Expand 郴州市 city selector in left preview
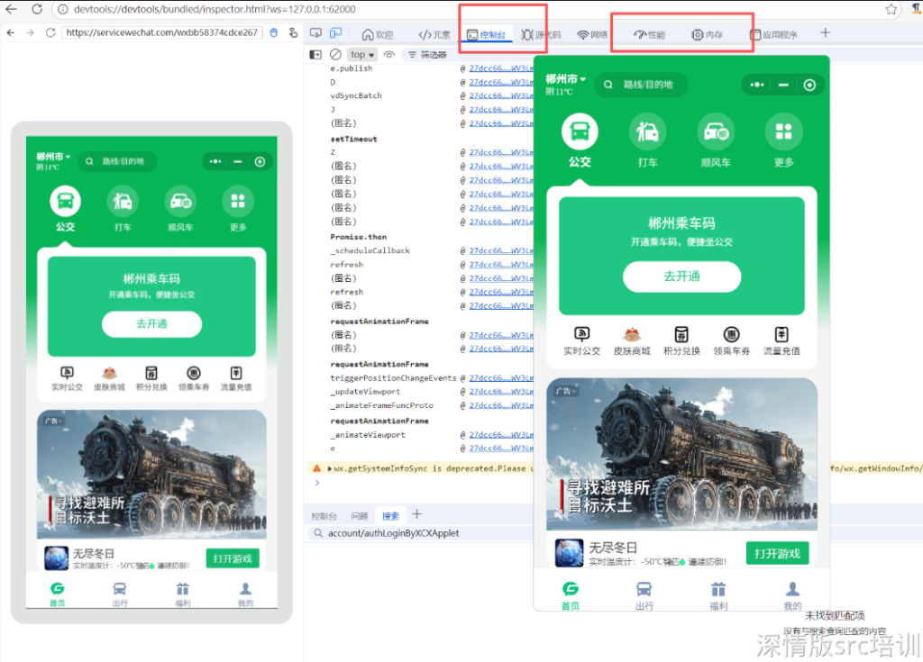This screenshot has width=923, height=662. pyautogui.click(x=52, y=157)
